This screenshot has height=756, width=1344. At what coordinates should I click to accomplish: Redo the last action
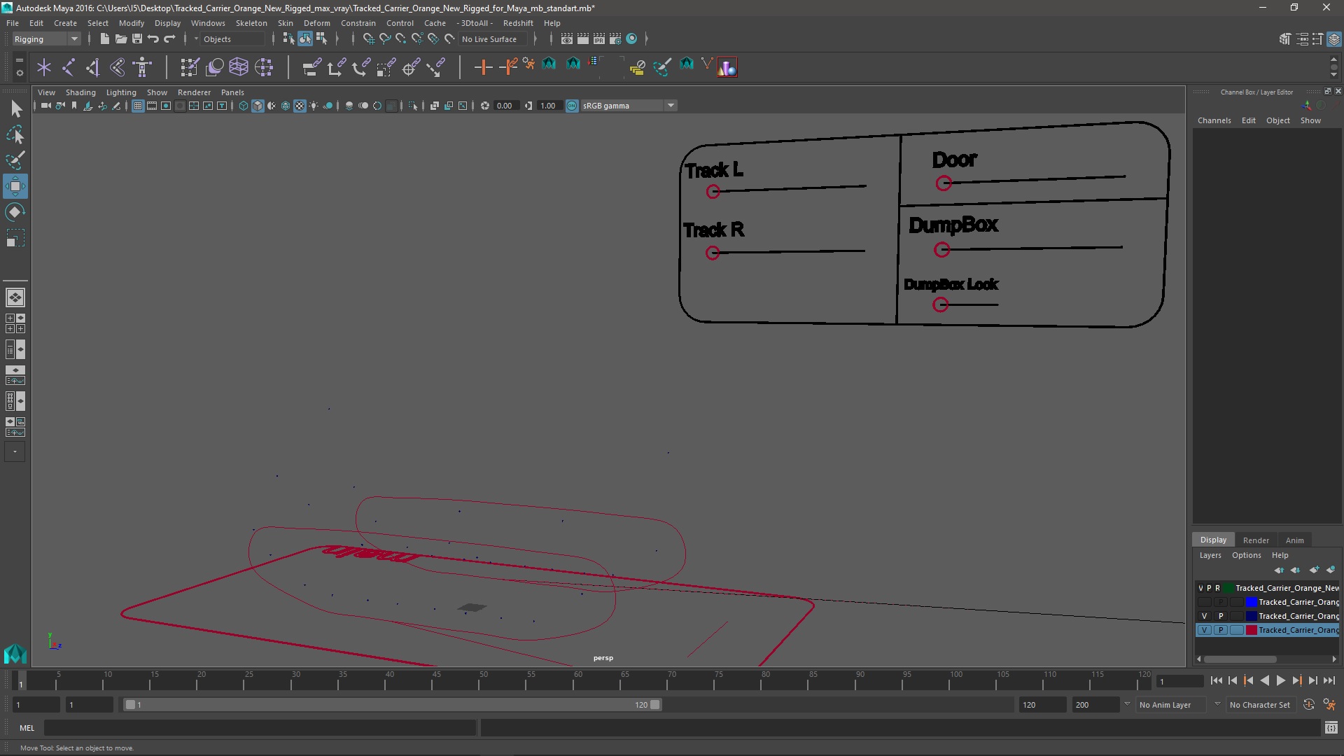pos(169,39)
